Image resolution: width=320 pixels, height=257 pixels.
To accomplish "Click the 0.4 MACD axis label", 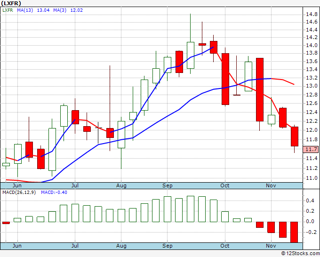I will [310, 201].
